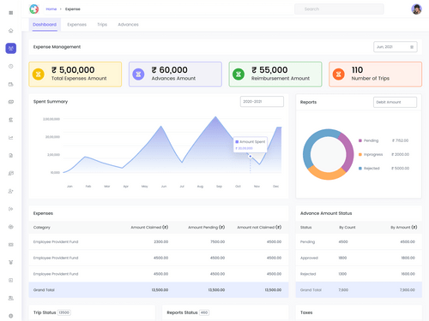This screenshot has height=321, width=429.
Task: Click the 460 Reports Status badge
Action: (x=204, y=312)
